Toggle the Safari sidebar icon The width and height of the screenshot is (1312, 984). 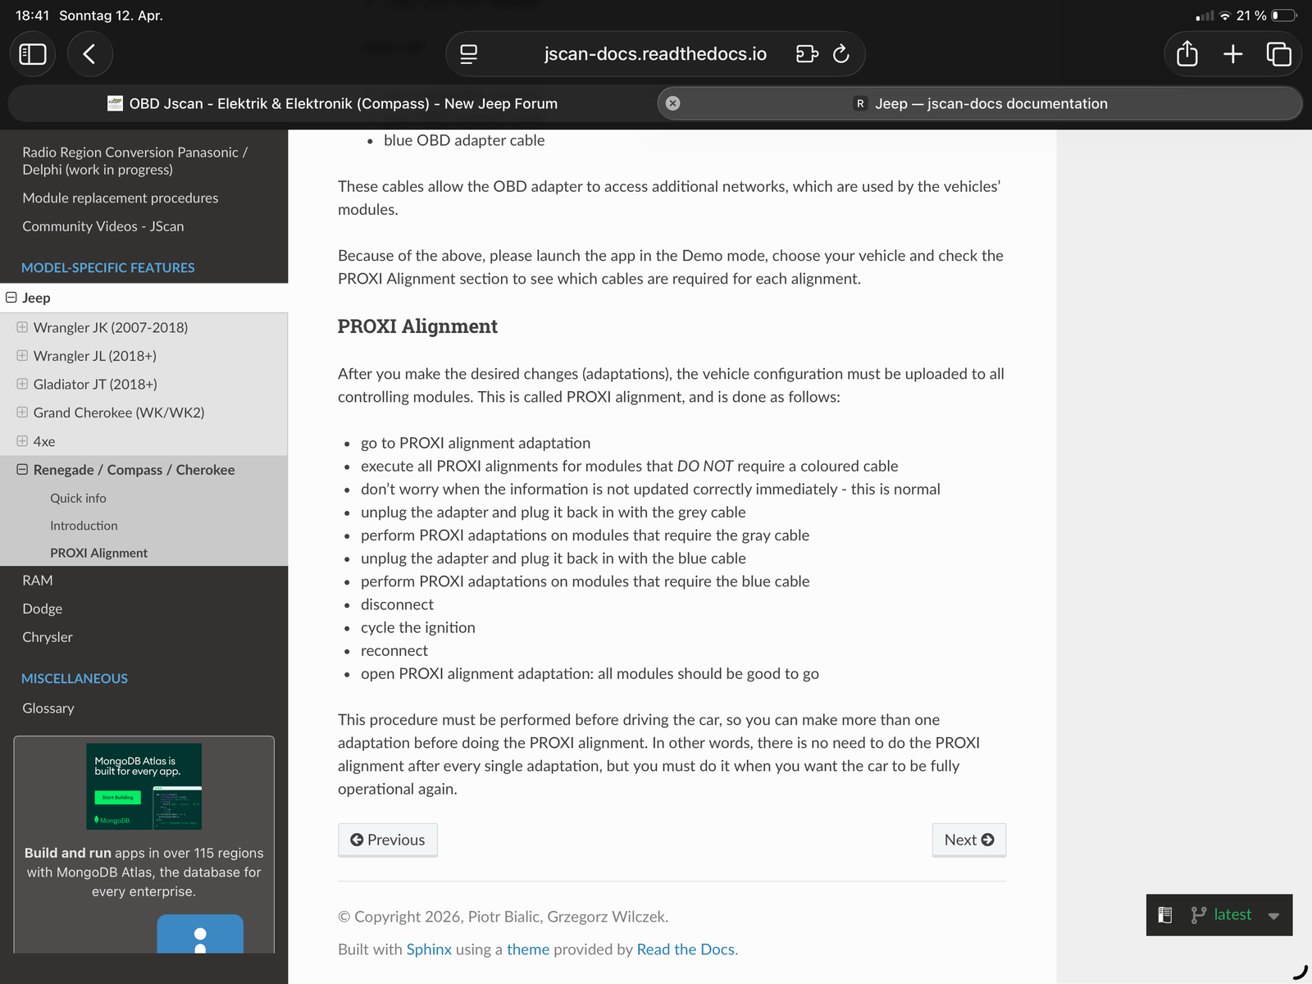(33, 54)
